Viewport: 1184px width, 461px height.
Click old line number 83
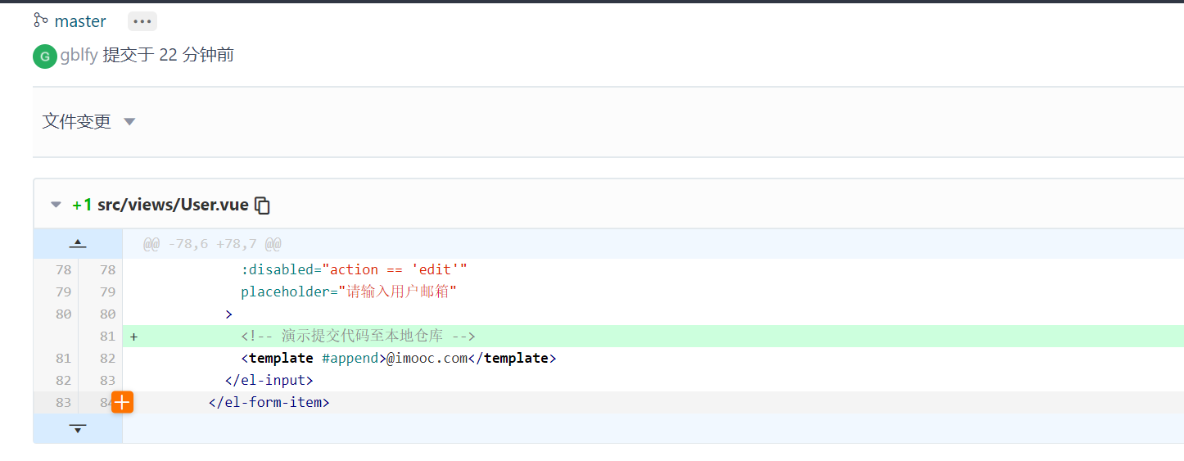pos(63,402)
